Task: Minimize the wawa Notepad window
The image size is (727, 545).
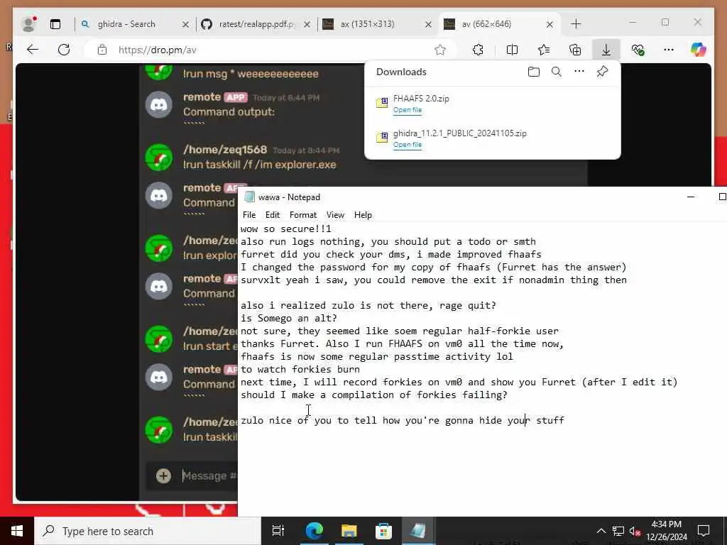Action: 690,197
